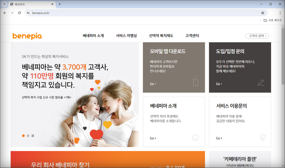Click the SK가 만드는 최상의 복지서비스 text
285x168 pixels.
[45, 56]
